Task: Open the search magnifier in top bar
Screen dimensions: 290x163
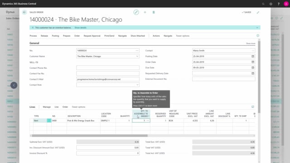Action: coord(263,4)
